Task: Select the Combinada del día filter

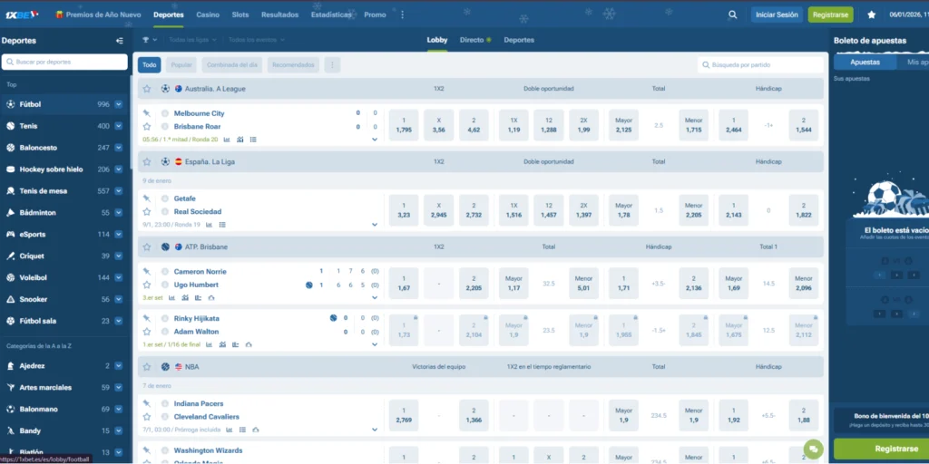Action: pyautogui.click(x=231, y=65)
